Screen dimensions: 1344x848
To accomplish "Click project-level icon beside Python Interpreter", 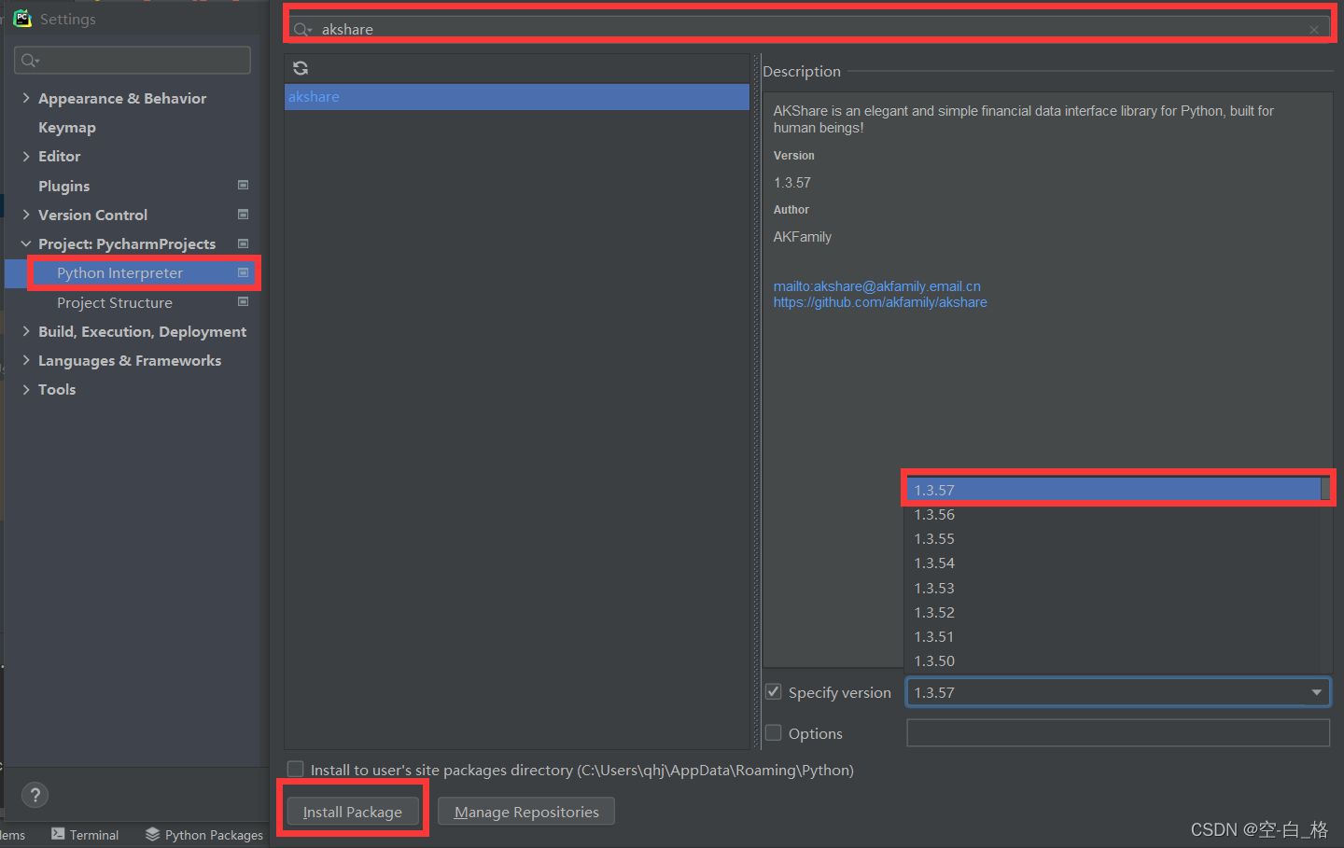I will pyautogui.click(x=243, y=272).
